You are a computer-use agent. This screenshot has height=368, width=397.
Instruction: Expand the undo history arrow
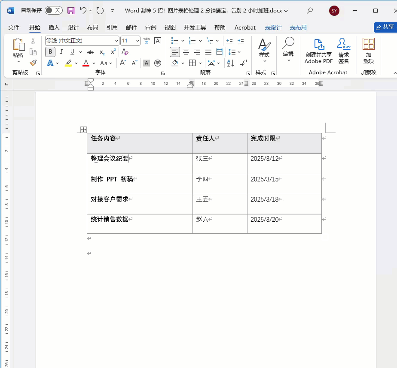coord(90,11)
